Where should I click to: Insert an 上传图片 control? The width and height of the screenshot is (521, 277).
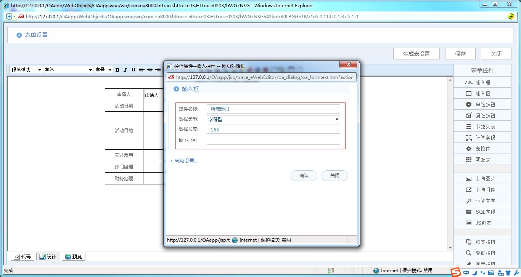[x=482, y=178]
